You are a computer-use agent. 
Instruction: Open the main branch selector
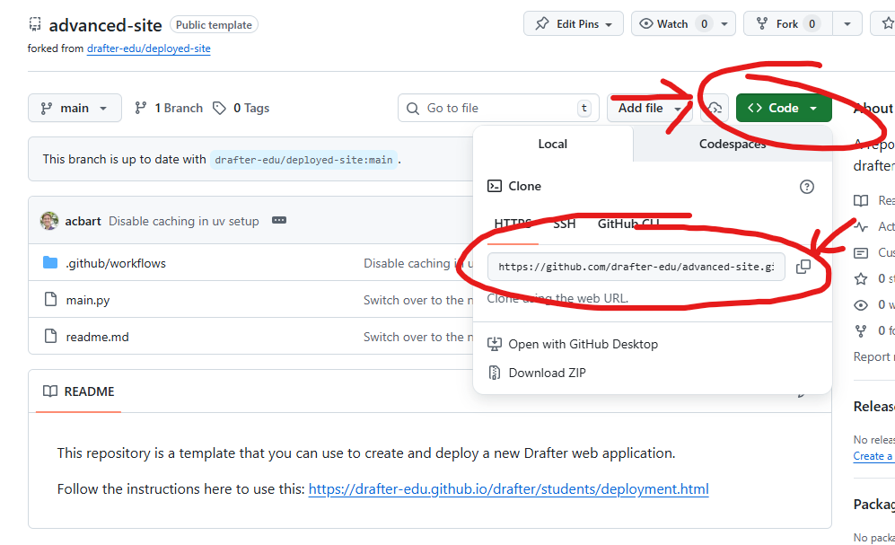click(75, 107)
